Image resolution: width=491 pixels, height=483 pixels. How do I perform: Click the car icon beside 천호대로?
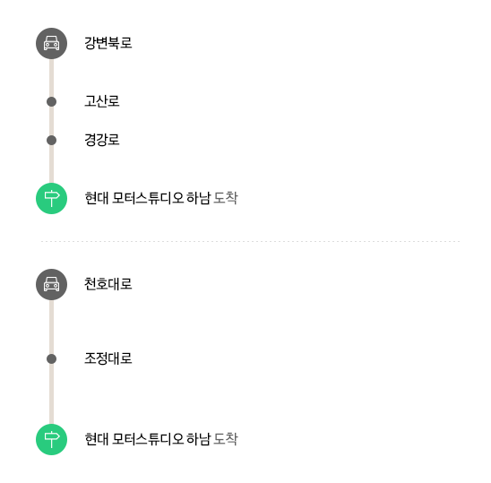(51, 284)
